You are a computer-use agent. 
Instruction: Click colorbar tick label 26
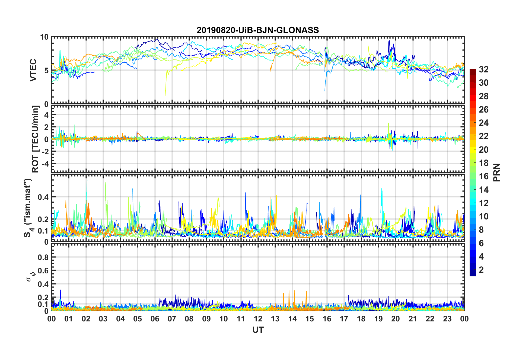coord(483,110)
